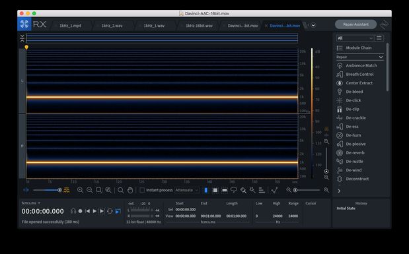Select the harmonics selection tool

262,190
